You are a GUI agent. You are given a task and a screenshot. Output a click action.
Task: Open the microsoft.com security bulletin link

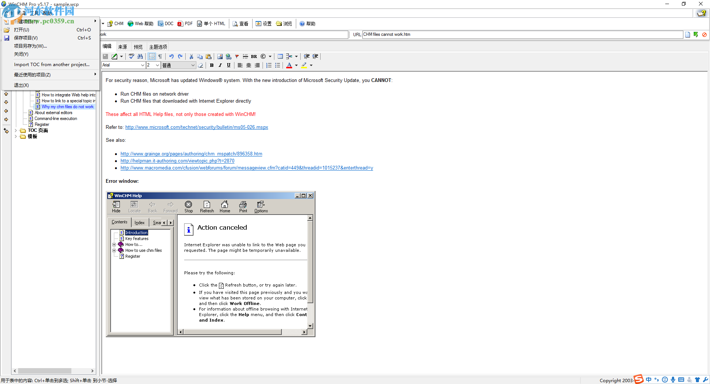tap(196, 127)
